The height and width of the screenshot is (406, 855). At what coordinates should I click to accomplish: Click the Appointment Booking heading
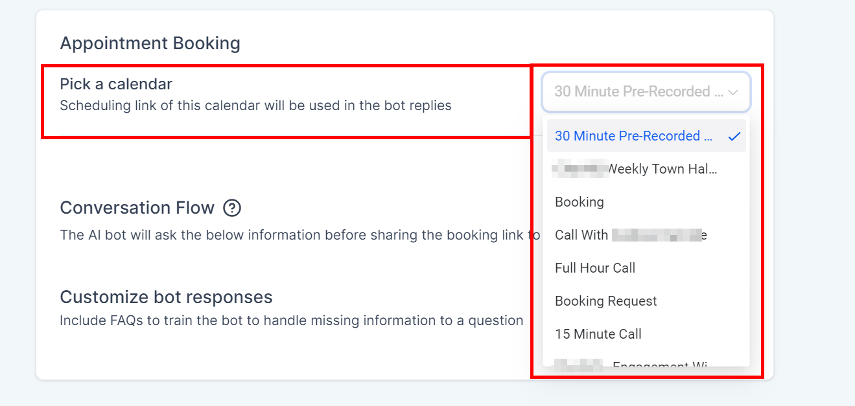(x=150, y=43)
